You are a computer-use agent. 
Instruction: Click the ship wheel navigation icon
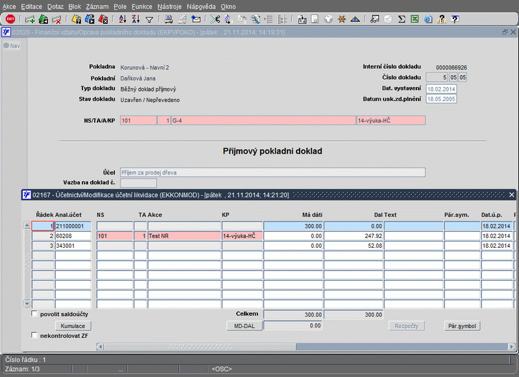[342, 19]
